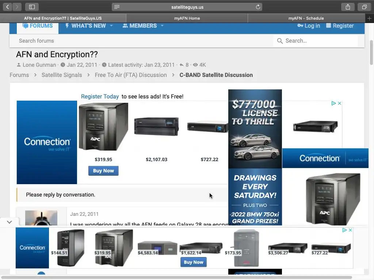The height and width of the screenshot is (280, 374).
Task: Add a new tab with plus button
Action: (369, 18)
